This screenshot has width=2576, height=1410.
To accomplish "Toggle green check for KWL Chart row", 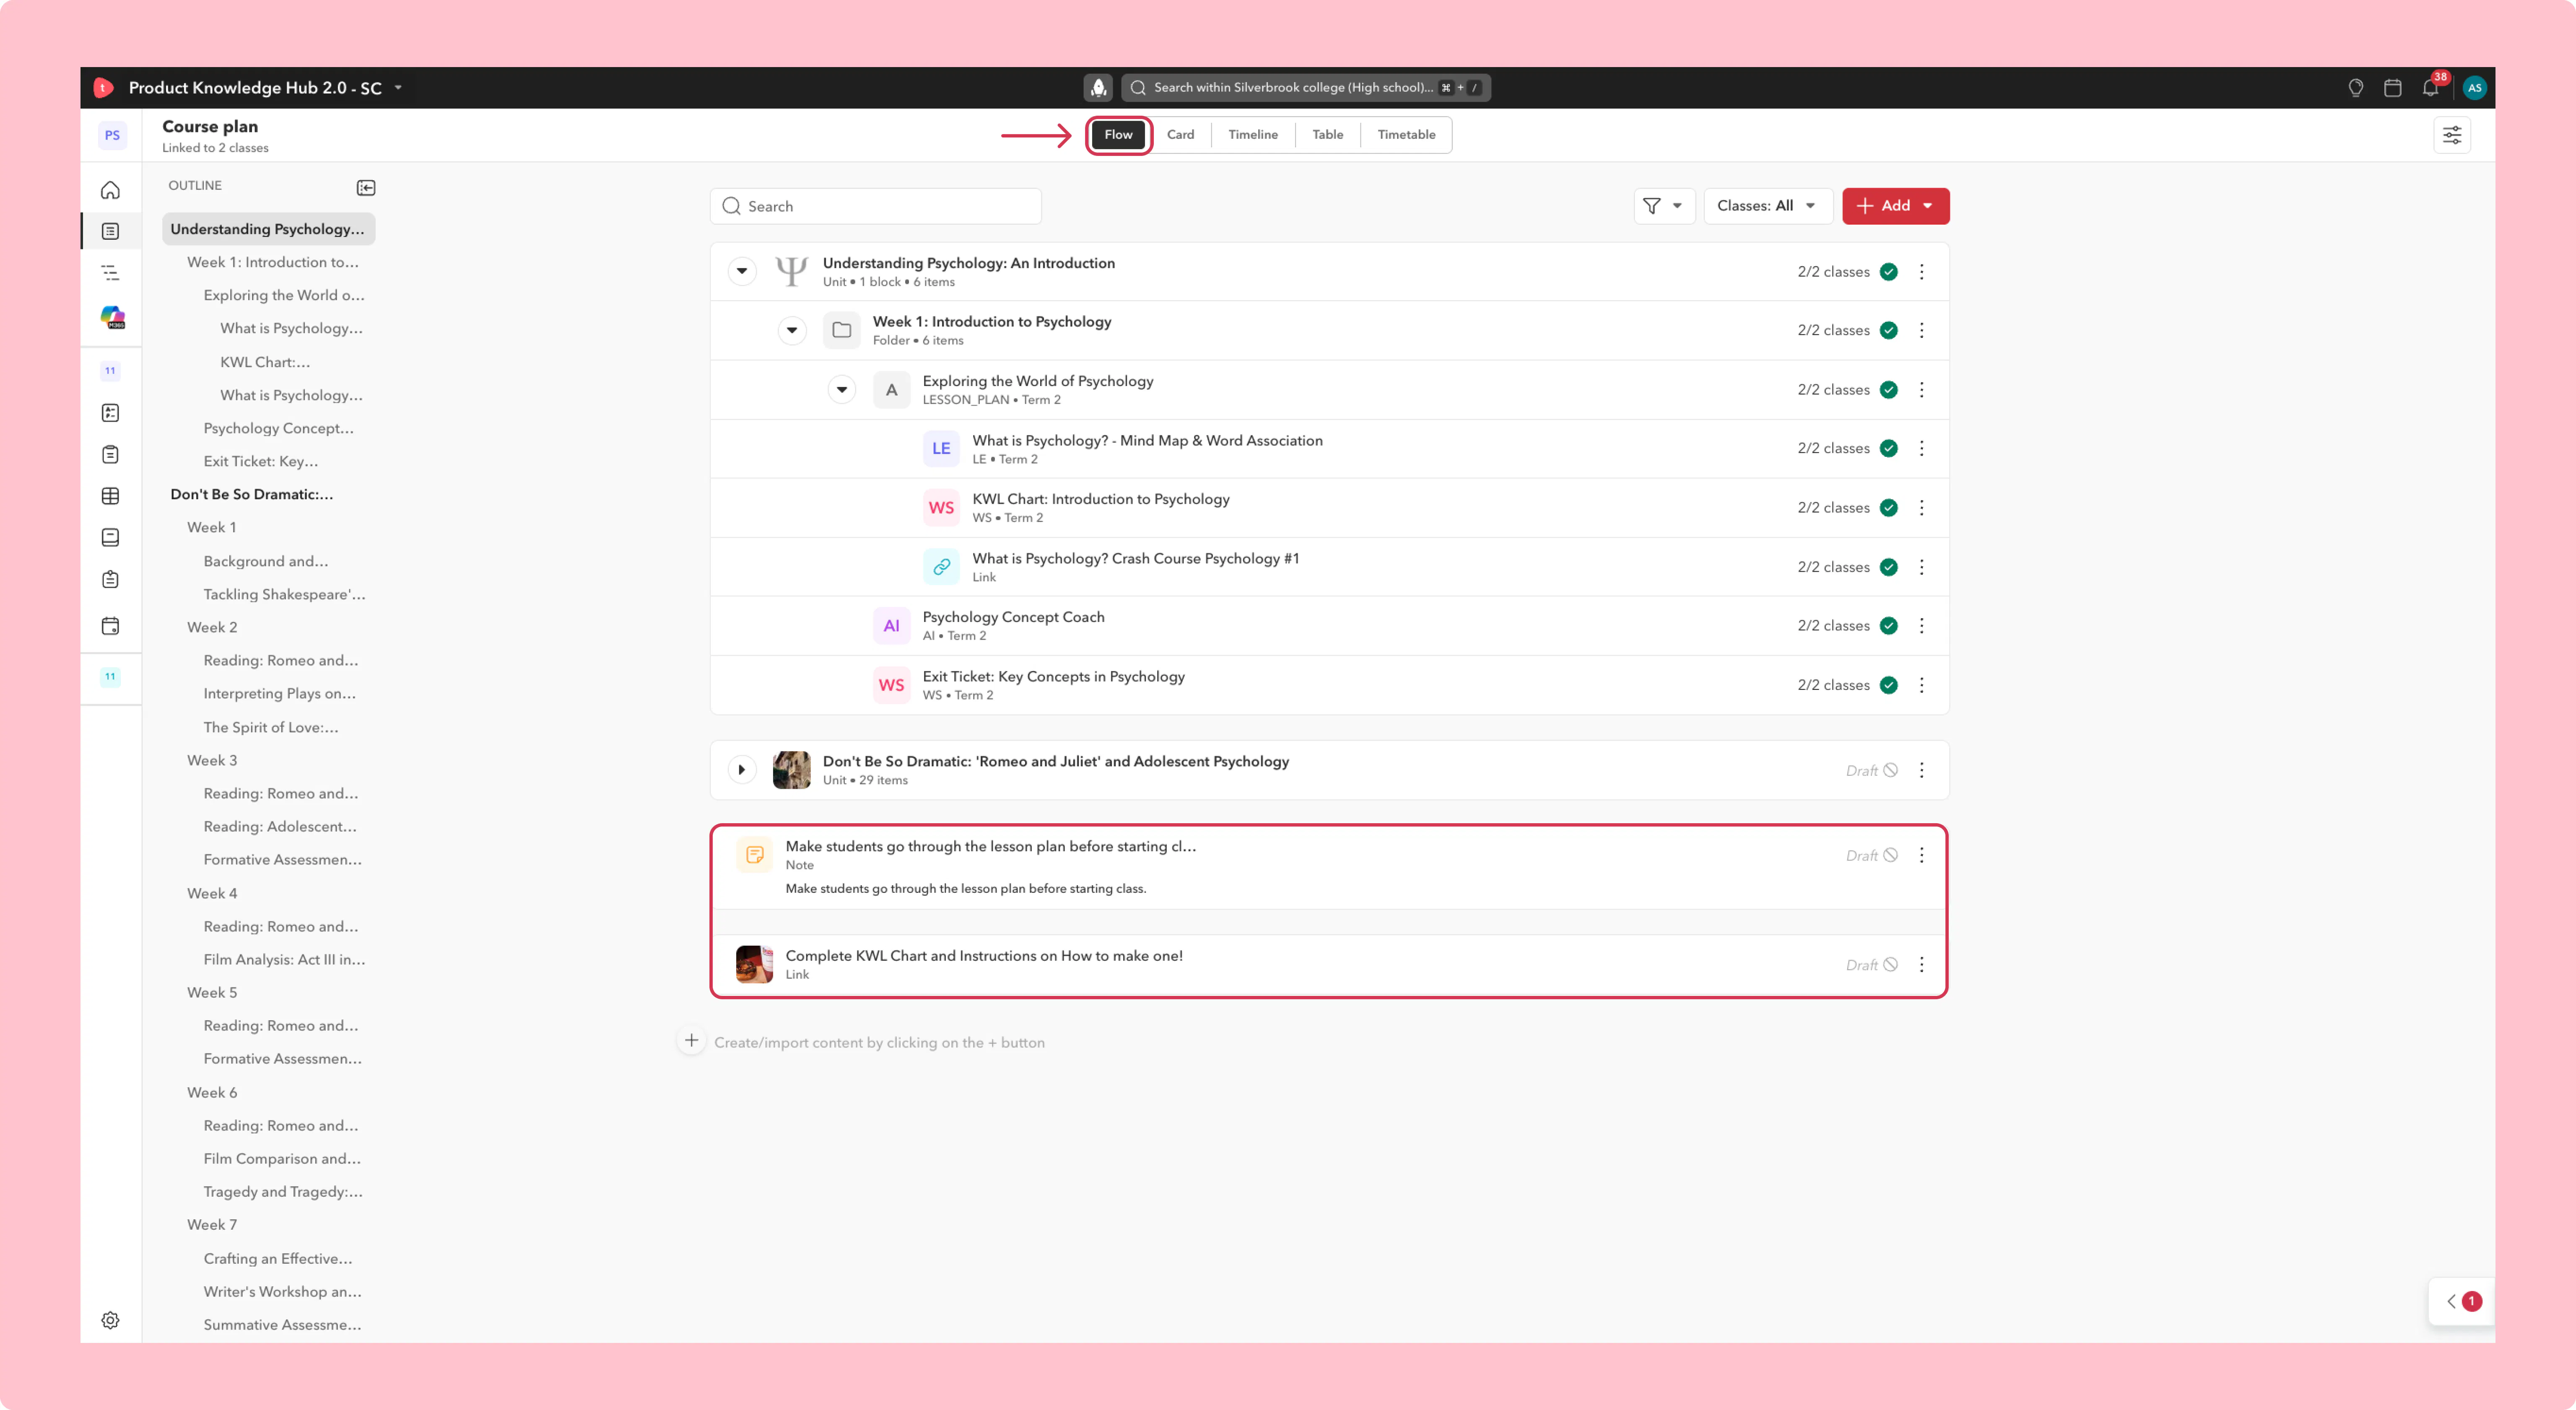I will [1889, 508].
